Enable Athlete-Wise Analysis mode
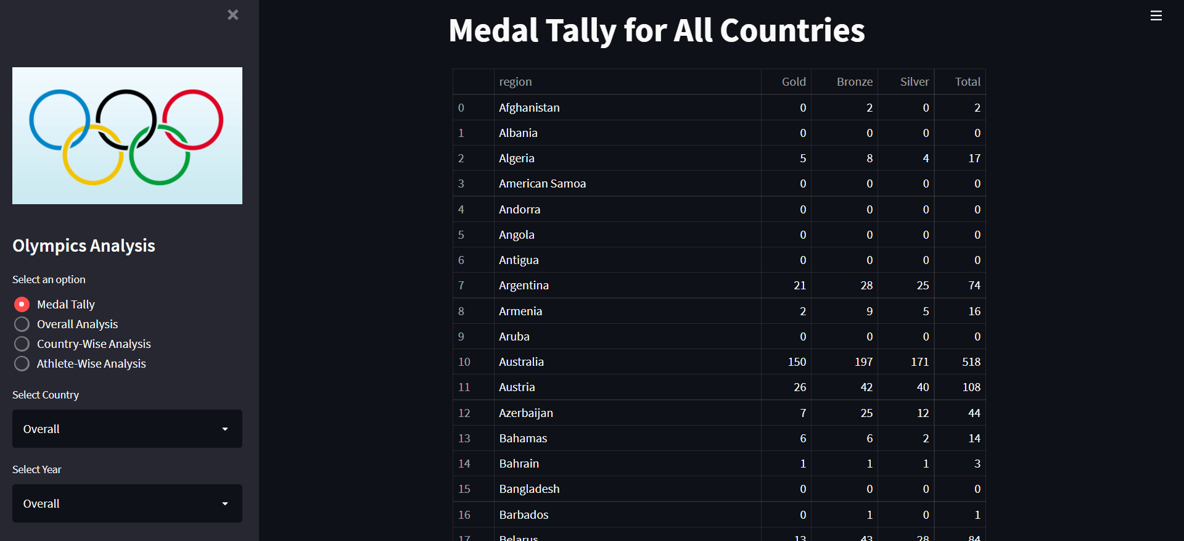This screenshot has height=541, width=1184. click(x=22, y=363)
